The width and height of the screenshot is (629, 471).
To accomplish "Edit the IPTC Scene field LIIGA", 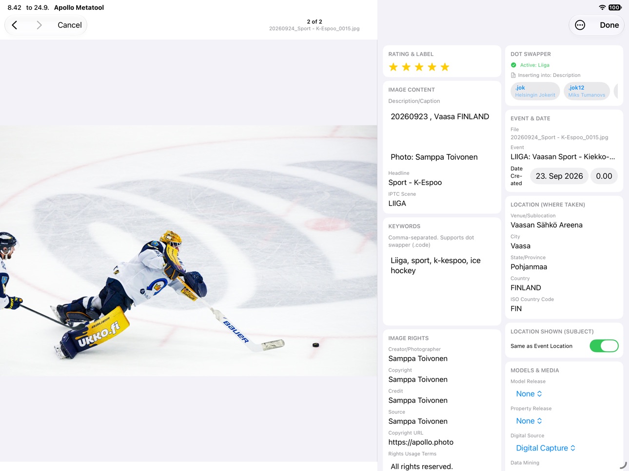I will click(442, 204).
